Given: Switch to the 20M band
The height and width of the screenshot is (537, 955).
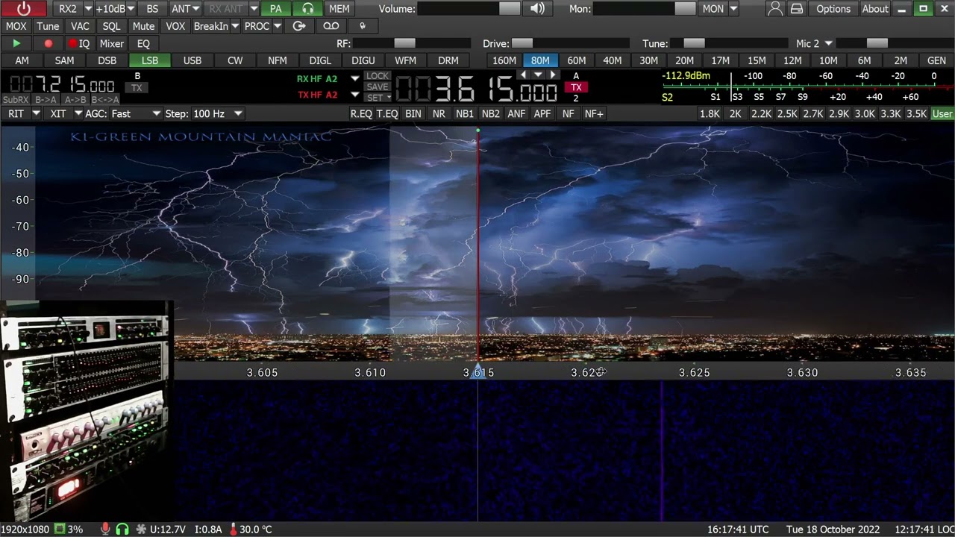Looking at the screenshot, I should (x=684, y=60).
